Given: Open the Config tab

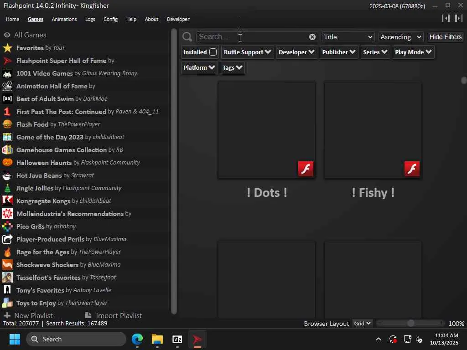Looking at the screenshot, I should (110, 19).
